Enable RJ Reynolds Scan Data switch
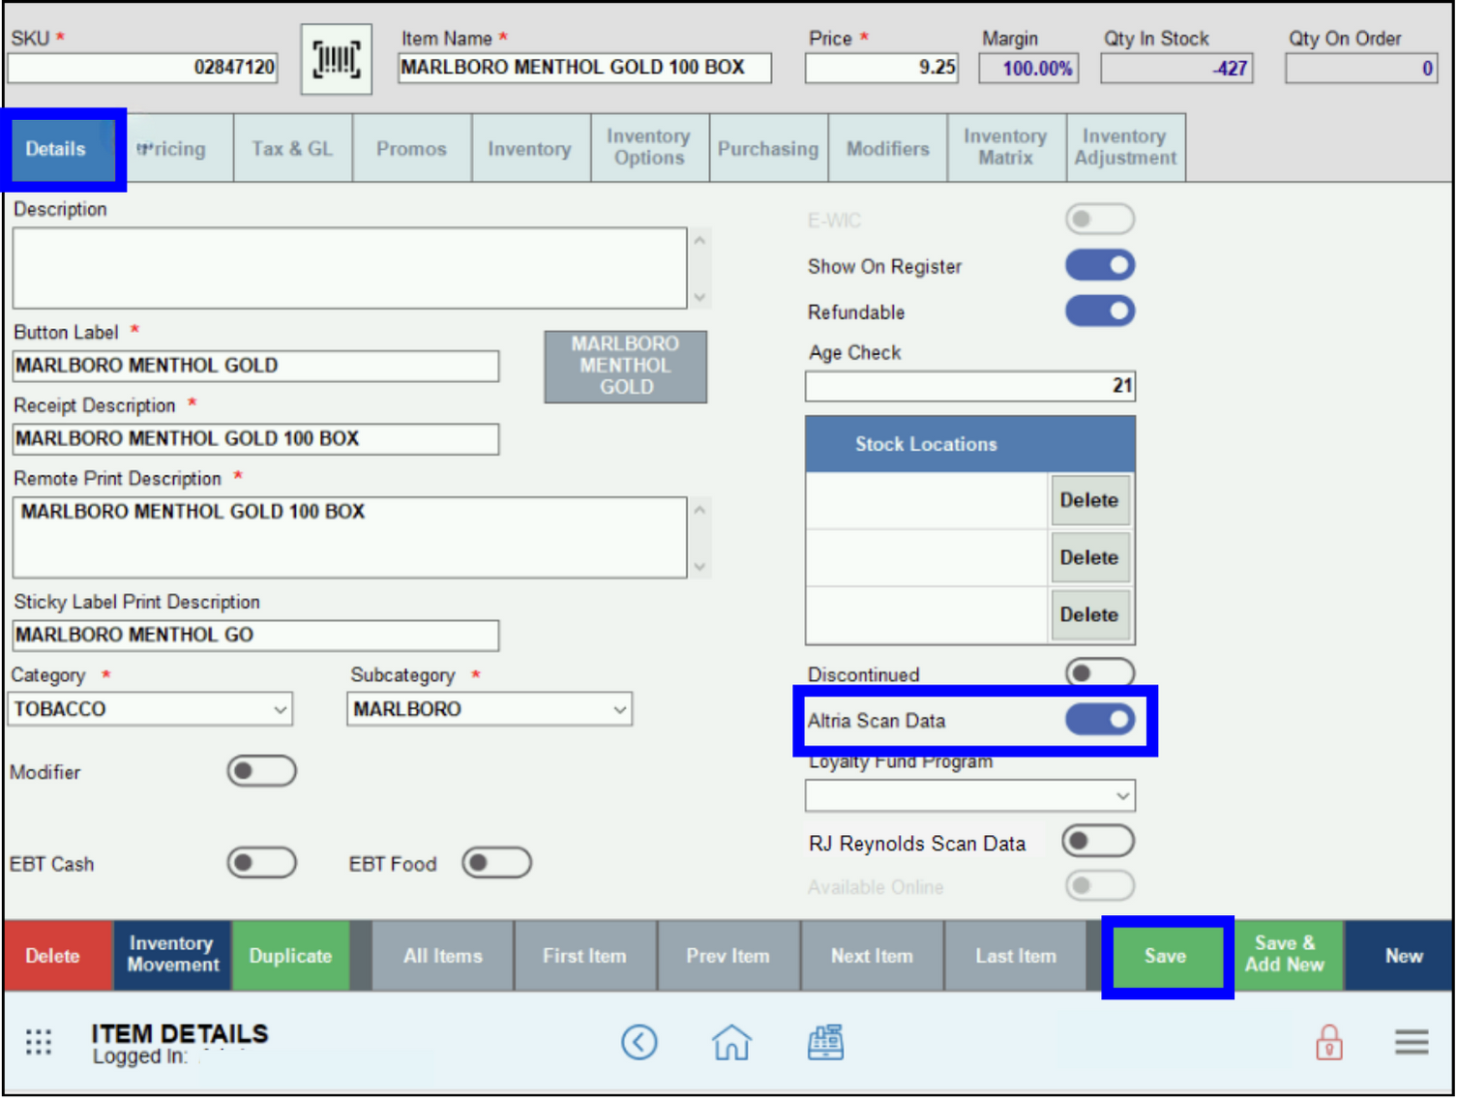This screenshot has width=1457, height=1100. pyautogui.click(x=1098, y=841)
